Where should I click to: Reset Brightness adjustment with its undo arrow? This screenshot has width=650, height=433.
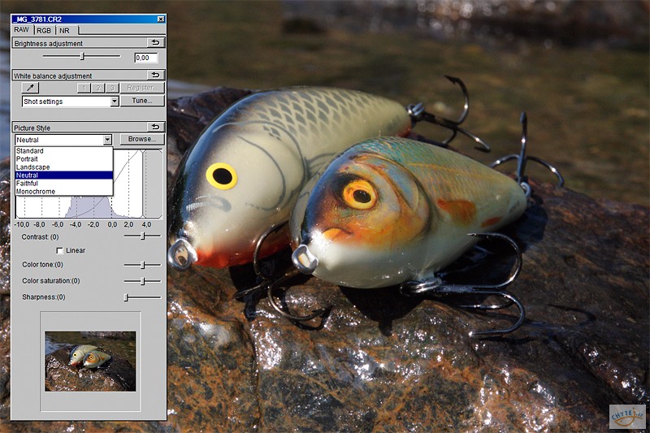pyautogui.click(x=156, y=43)
